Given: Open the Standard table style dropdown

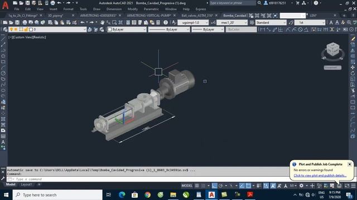Looking at the screenshot, I should [271, 22].
